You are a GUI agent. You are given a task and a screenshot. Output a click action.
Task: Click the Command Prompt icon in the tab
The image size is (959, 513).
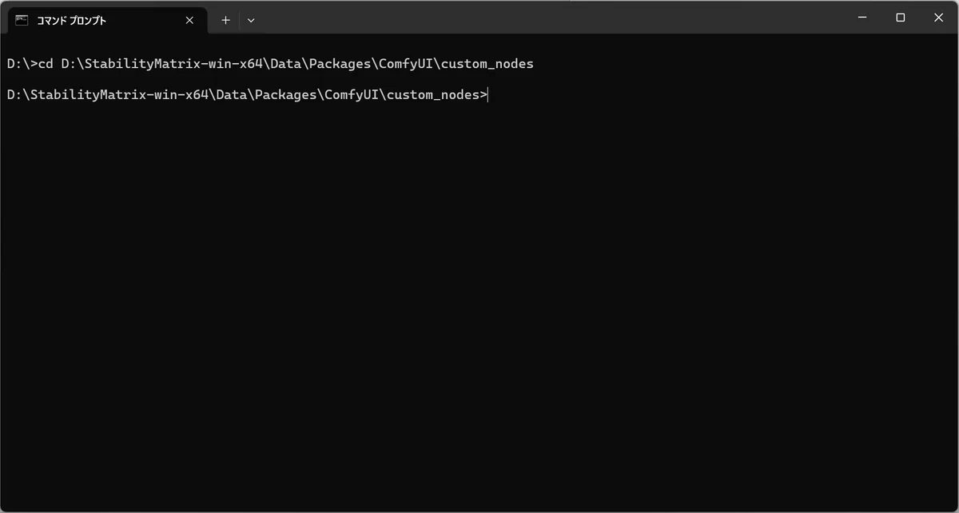pos(22,20)
